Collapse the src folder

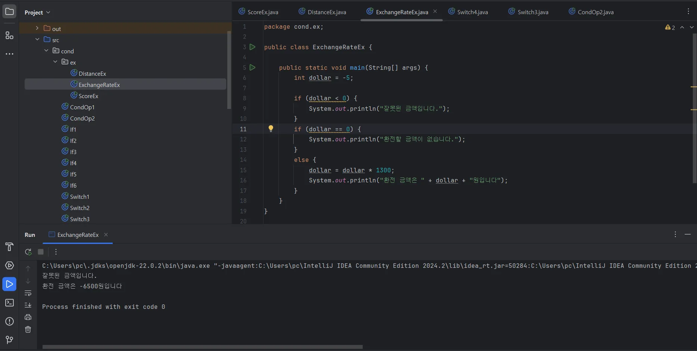coord(37,40)
